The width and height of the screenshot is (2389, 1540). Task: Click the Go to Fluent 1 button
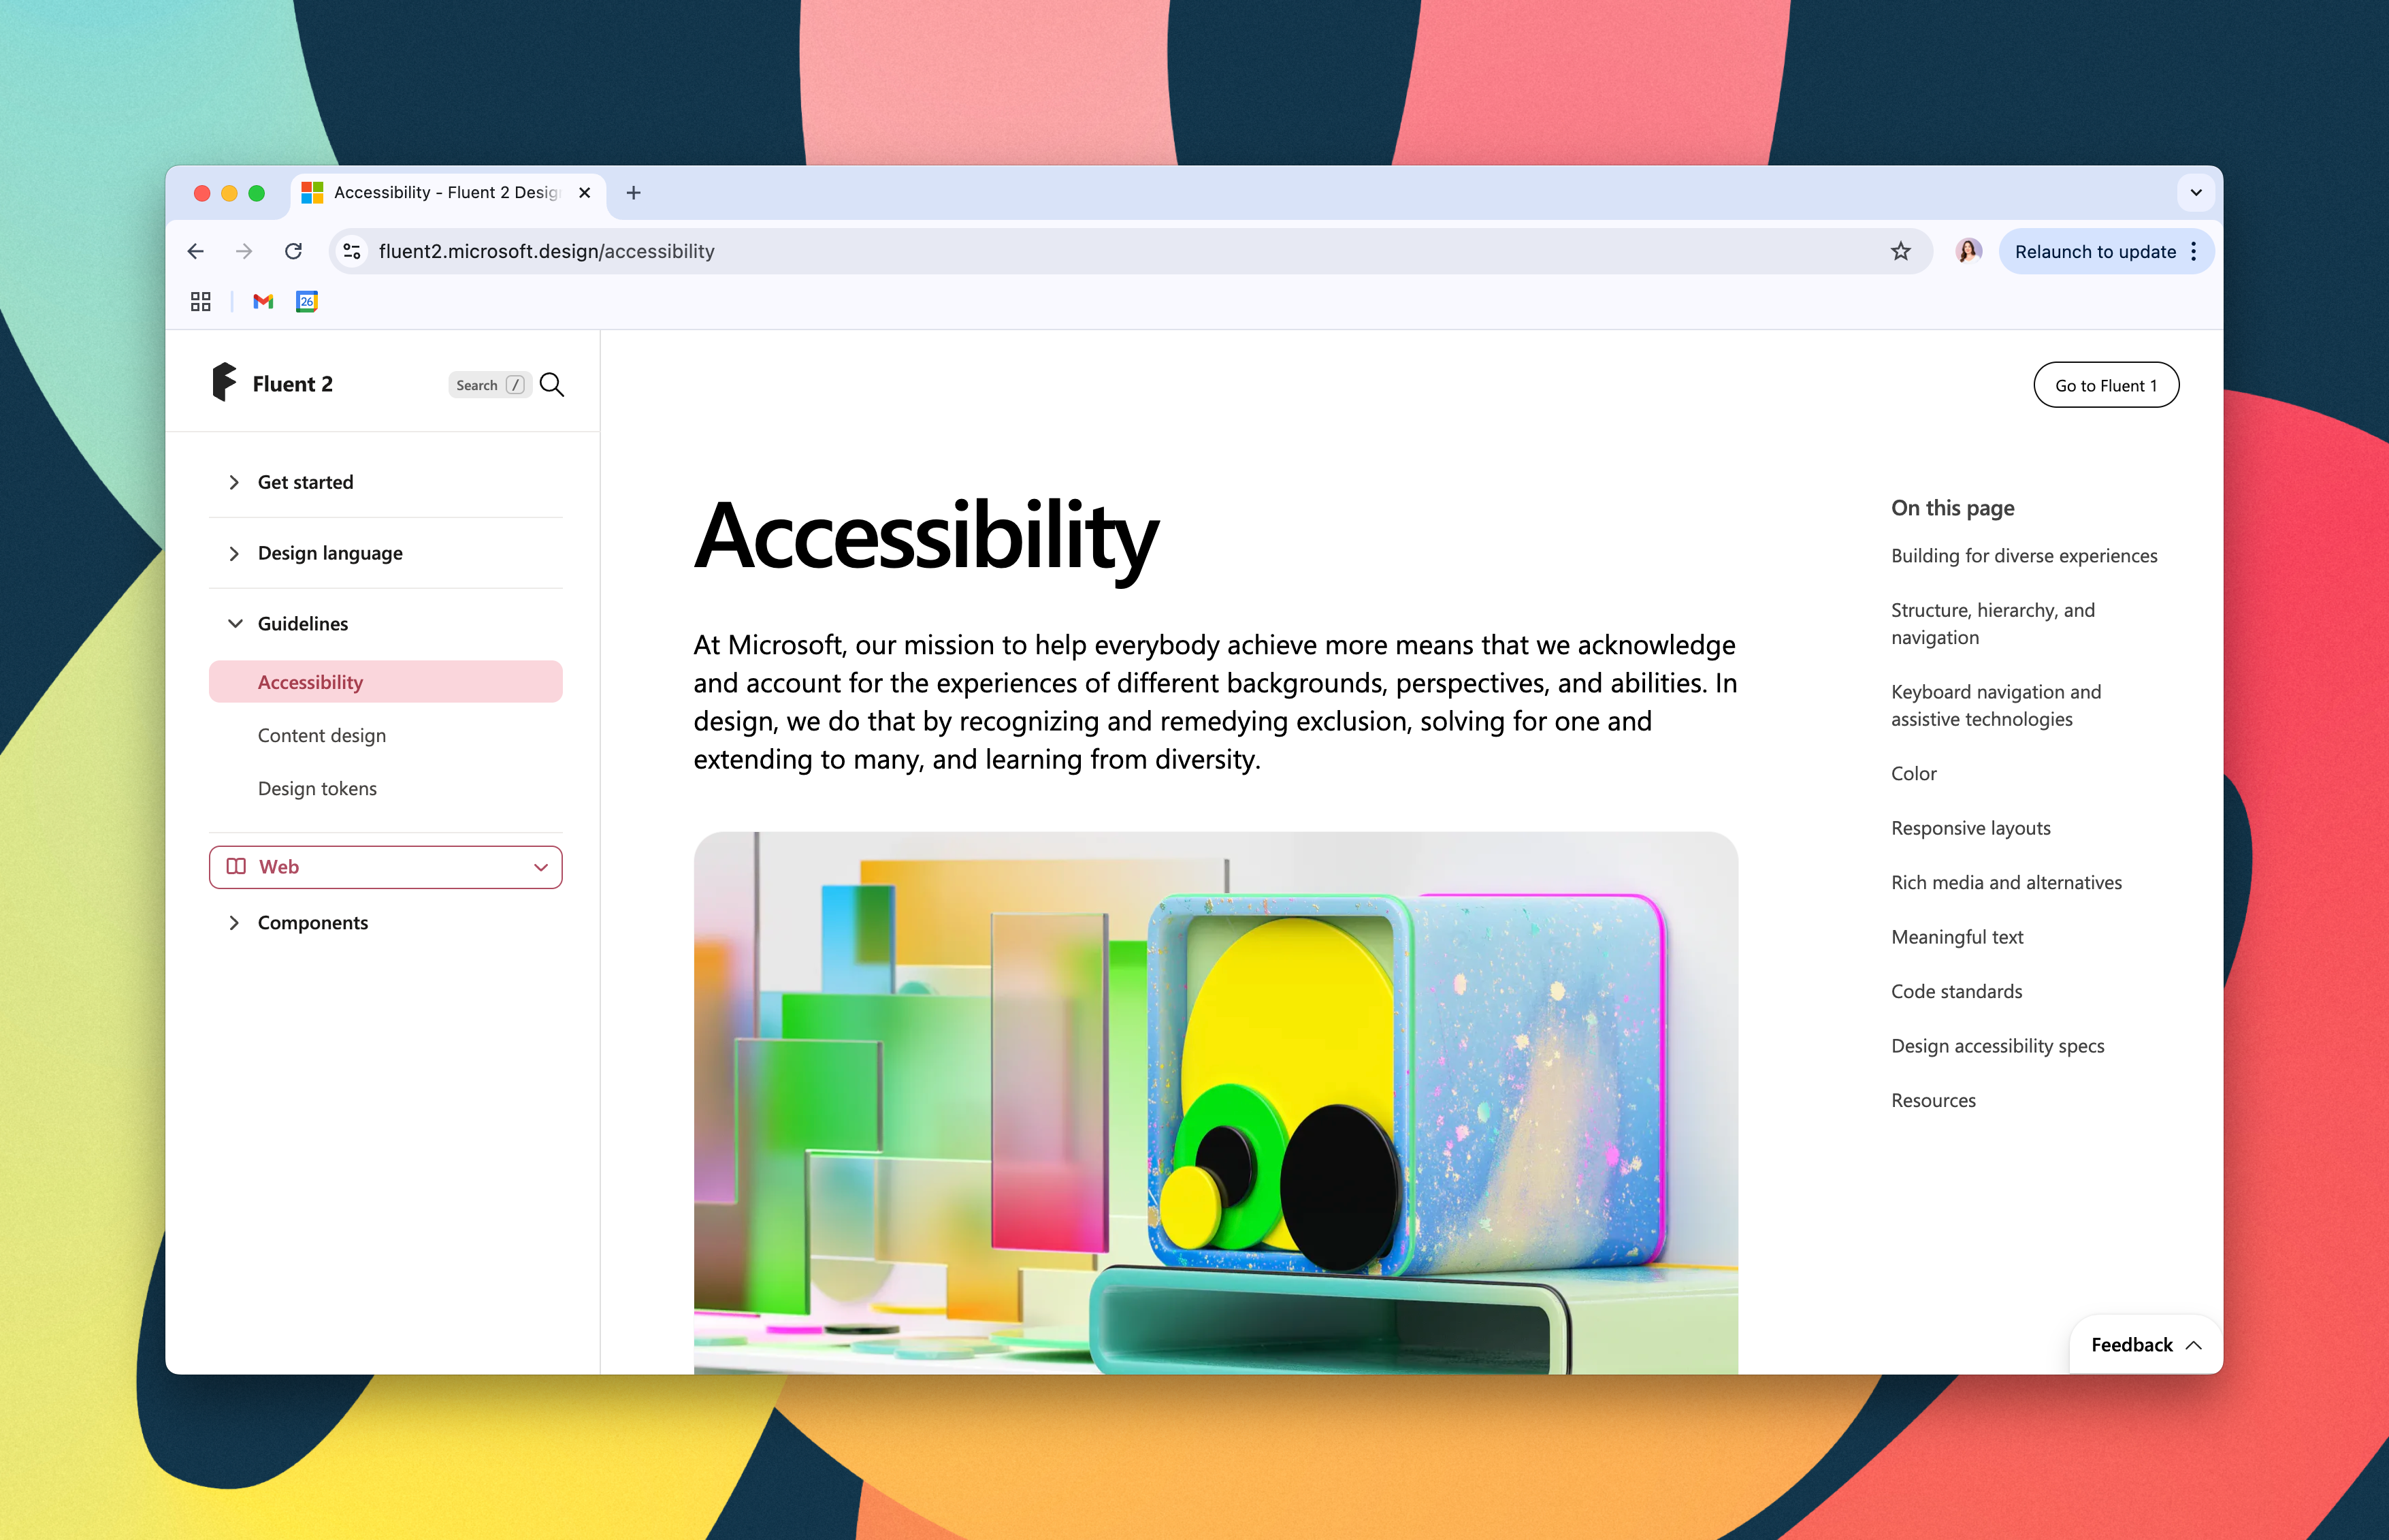point(2106,384)
